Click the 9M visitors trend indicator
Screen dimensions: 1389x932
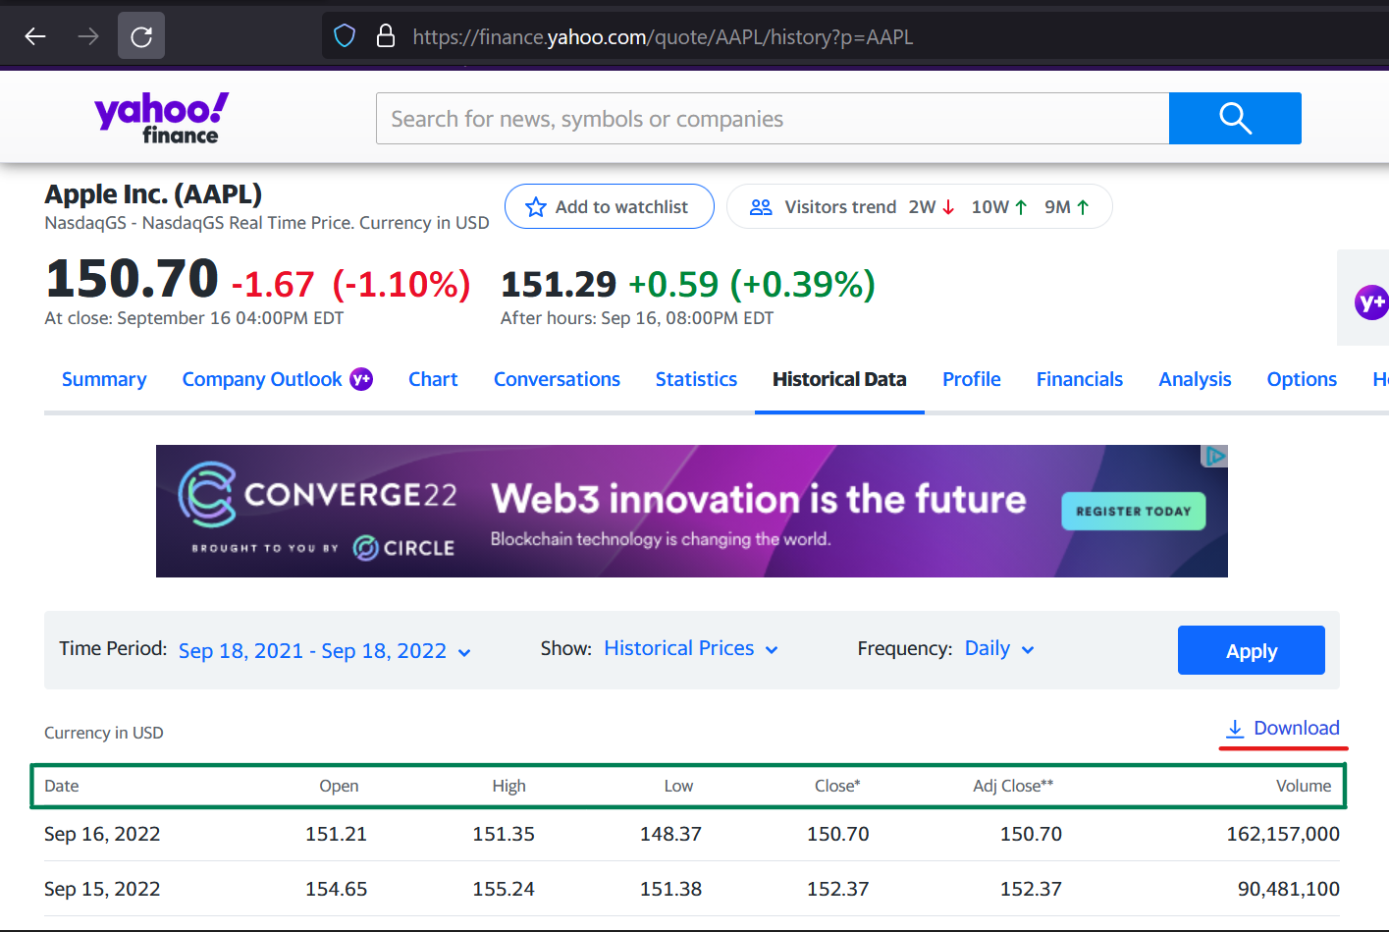pyautogui.click(x=1067, y=207)
